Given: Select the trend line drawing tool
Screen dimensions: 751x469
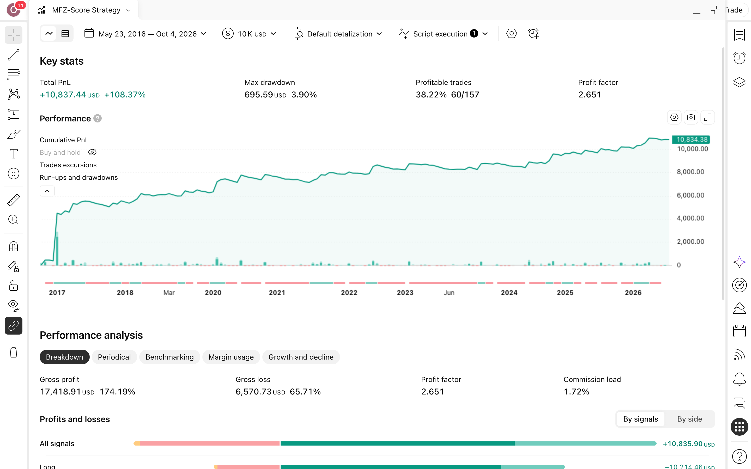Looking at the screenshot, I should (14, 55).
